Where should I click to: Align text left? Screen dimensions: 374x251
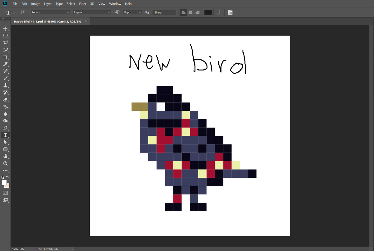coord(183,12)
